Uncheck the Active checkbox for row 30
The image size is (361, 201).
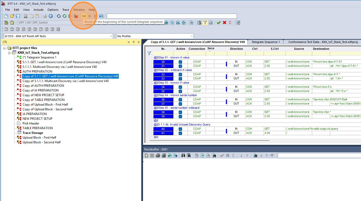point(180,62)
